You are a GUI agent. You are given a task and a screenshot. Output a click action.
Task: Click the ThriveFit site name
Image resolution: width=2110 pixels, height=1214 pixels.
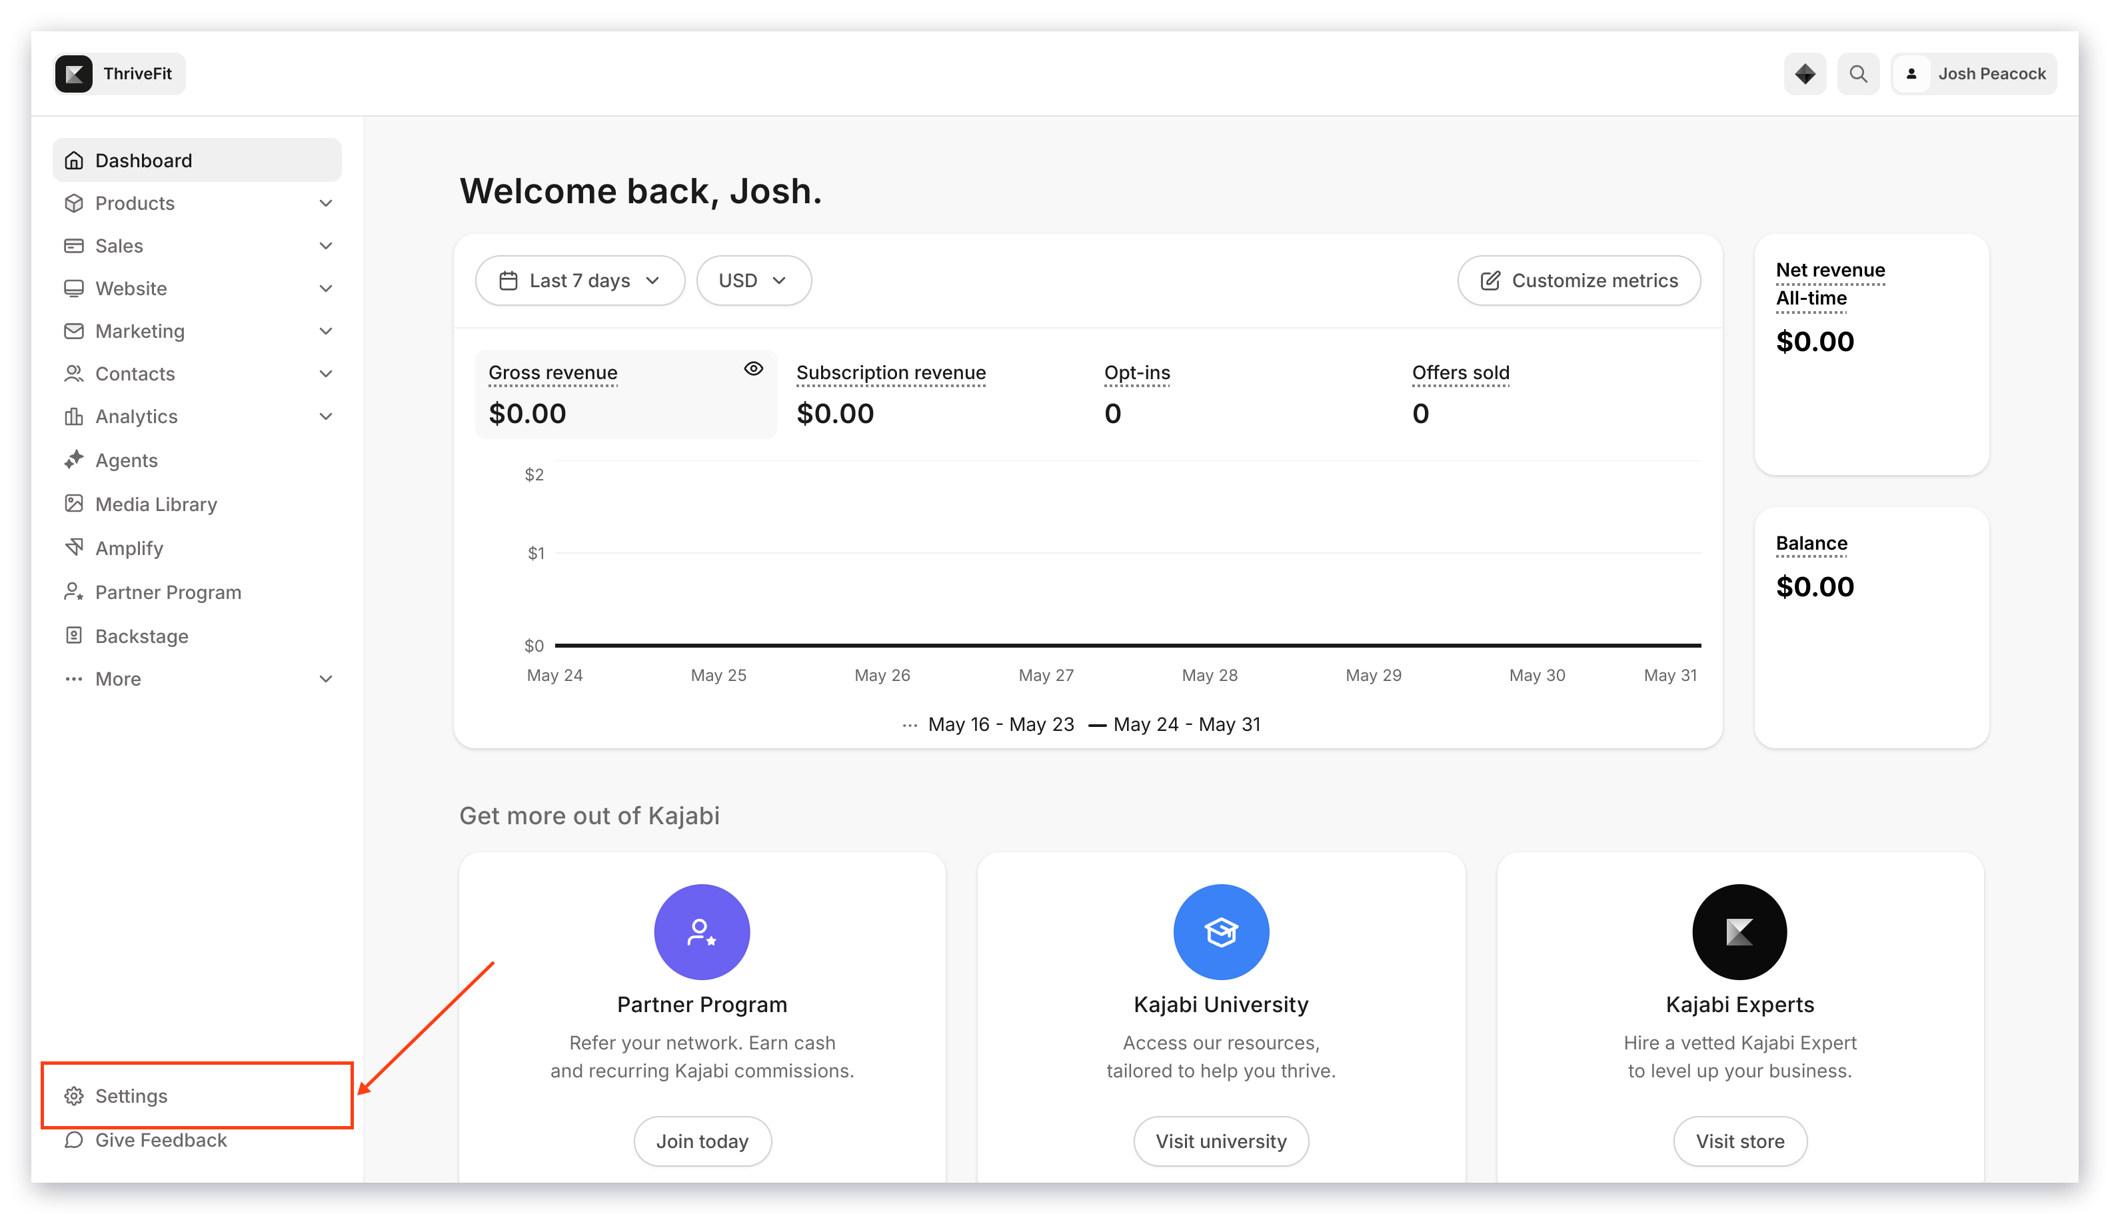tap(137, 73)
